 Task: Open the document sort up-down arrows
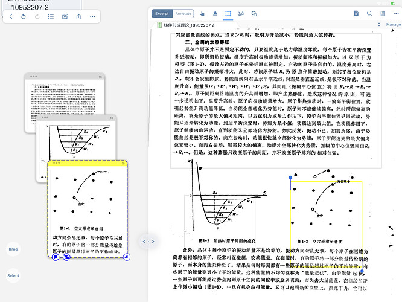pos(379,25)
